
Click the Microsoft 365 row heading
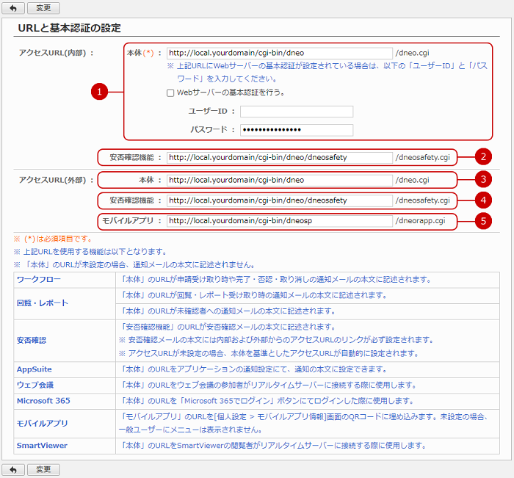pos(45,401)
